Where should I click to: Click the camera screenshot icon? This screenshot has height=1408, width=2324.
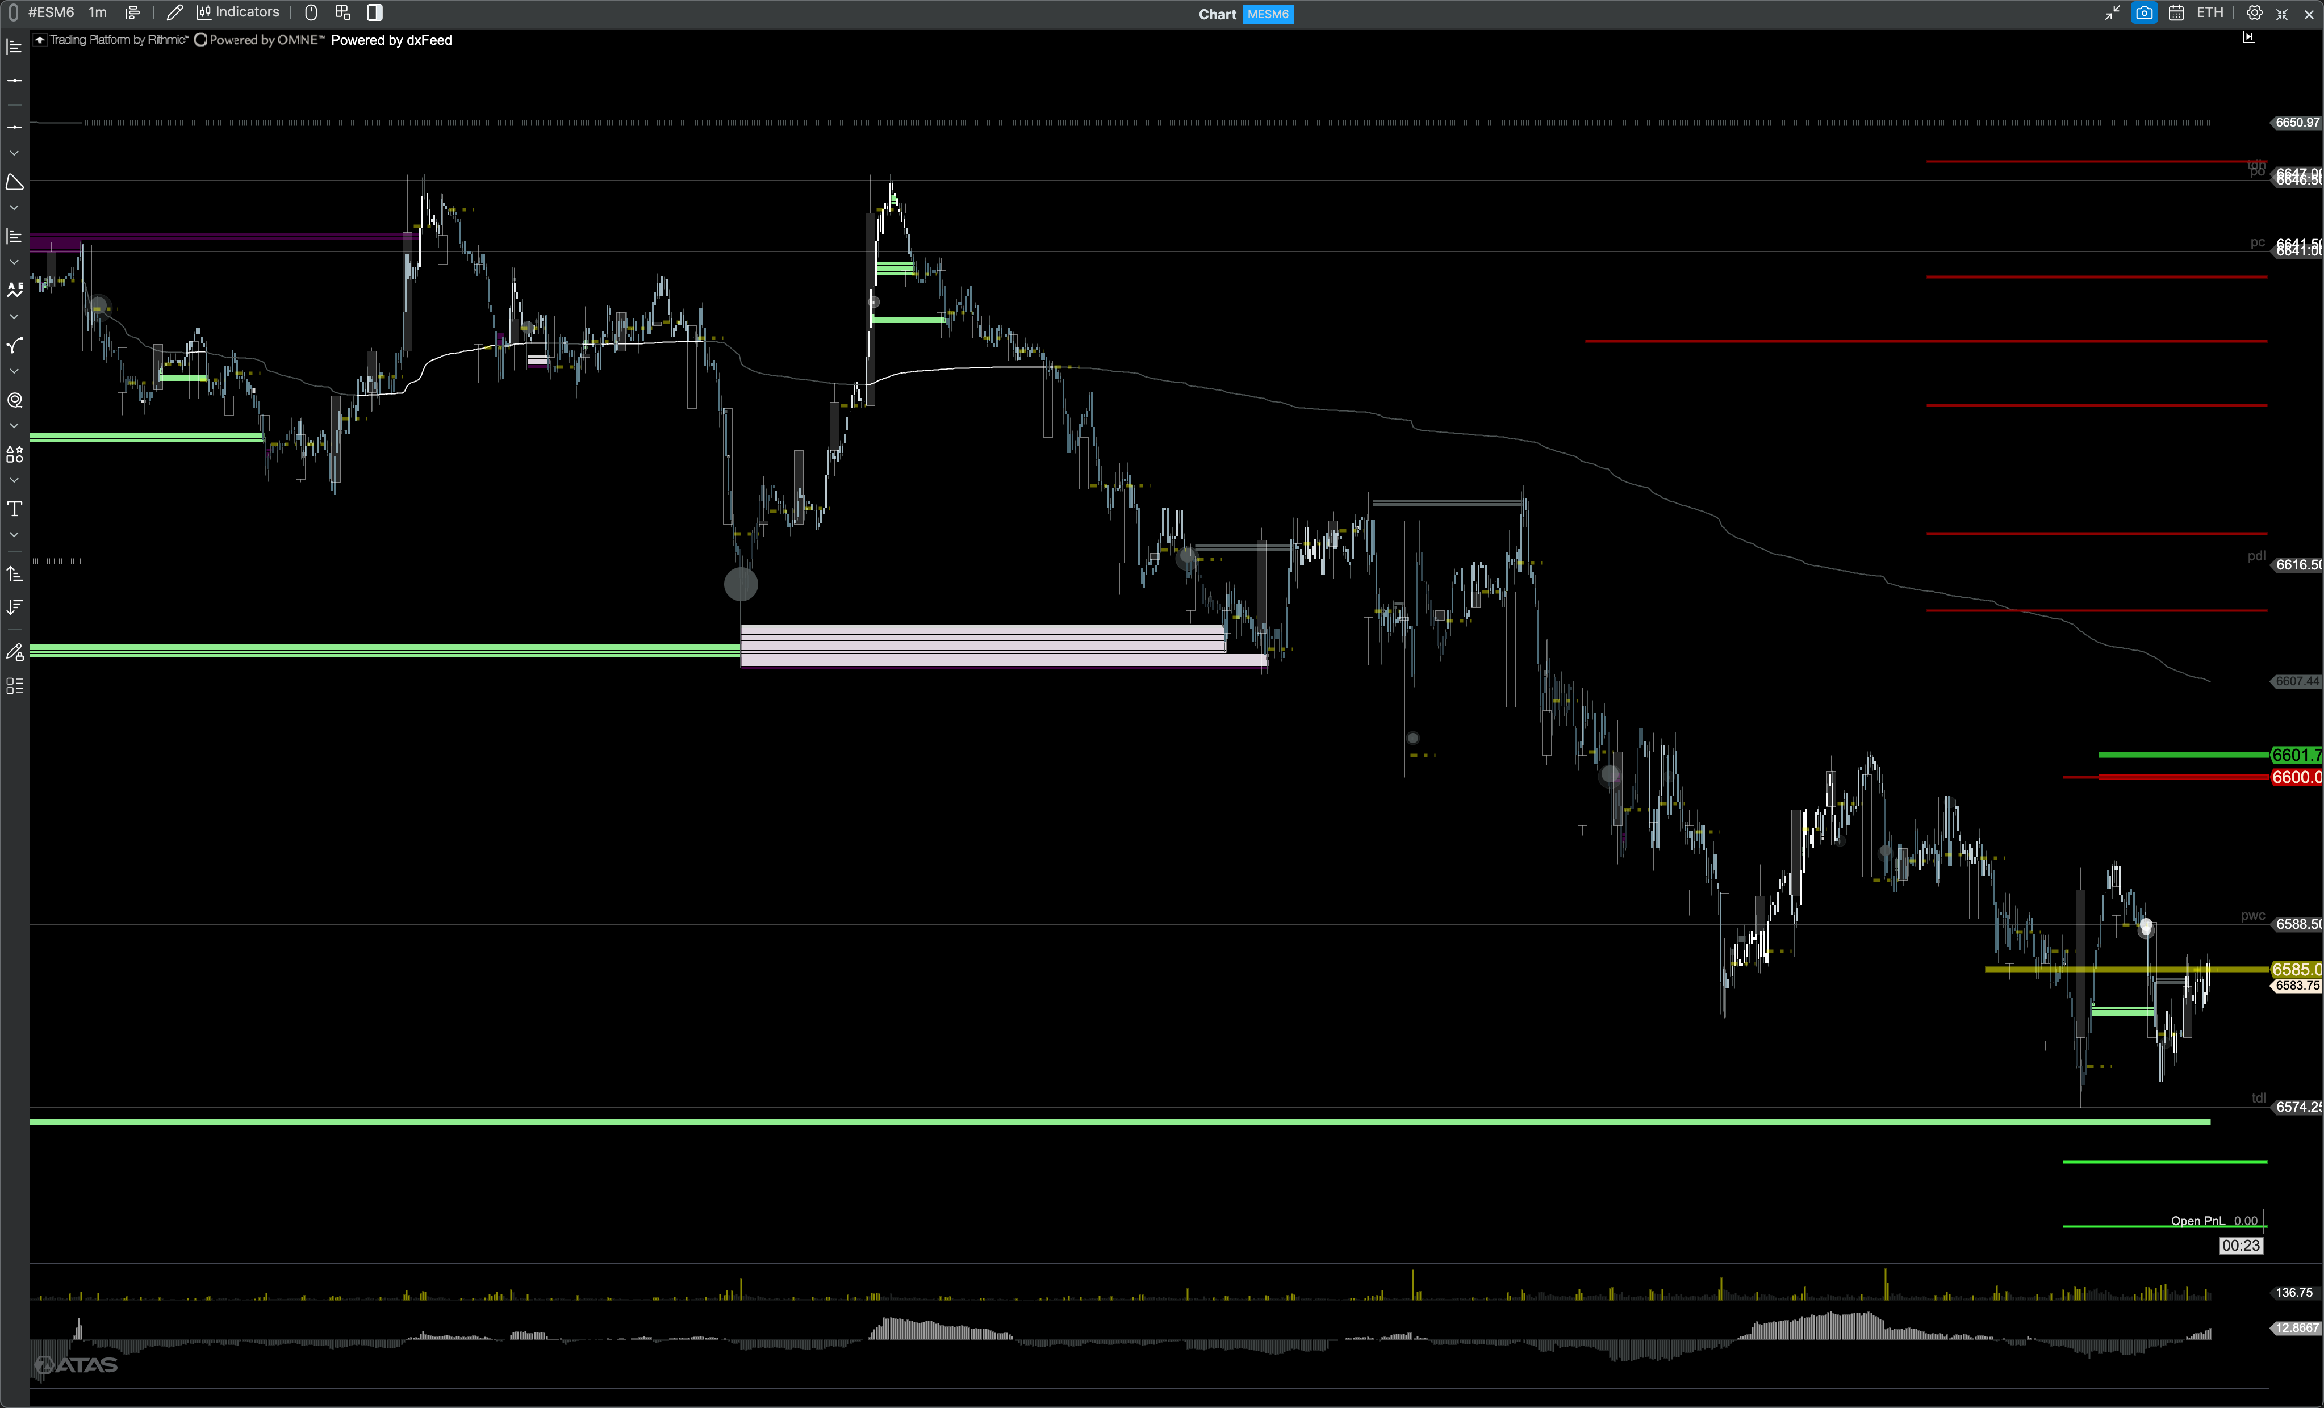coord(2144,12)
